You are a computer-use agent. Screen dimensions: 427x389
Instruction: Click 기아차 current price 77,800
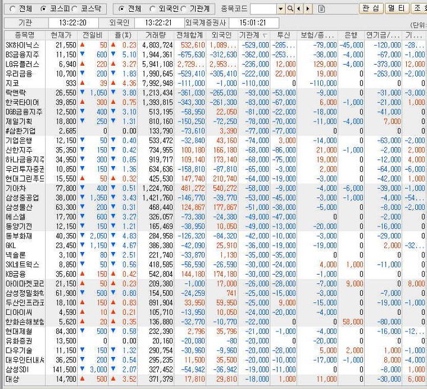(66, 188)
